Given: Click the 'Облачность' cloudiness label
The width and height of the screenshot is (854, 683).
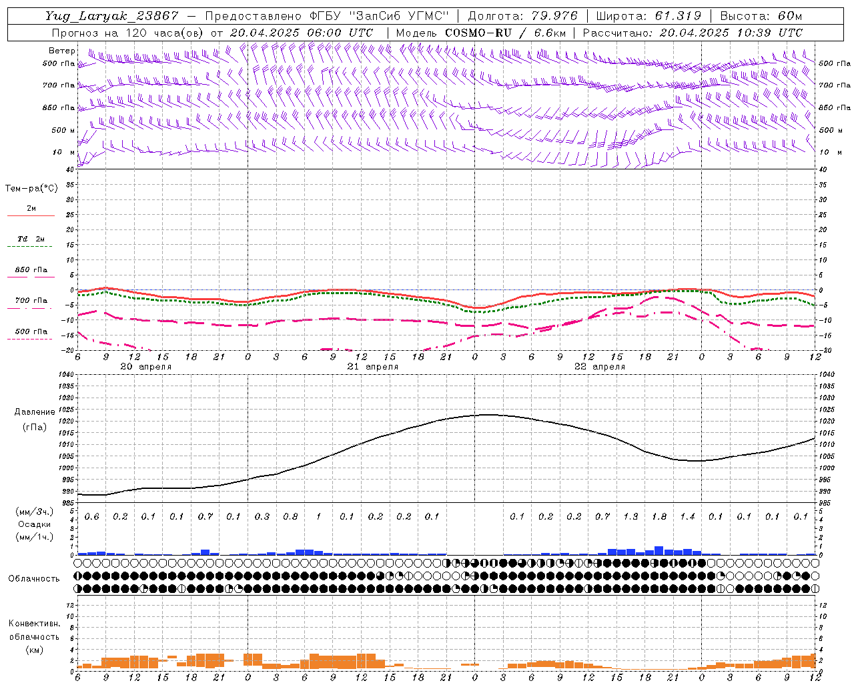Looking at the screenshot, I should 34,578.
